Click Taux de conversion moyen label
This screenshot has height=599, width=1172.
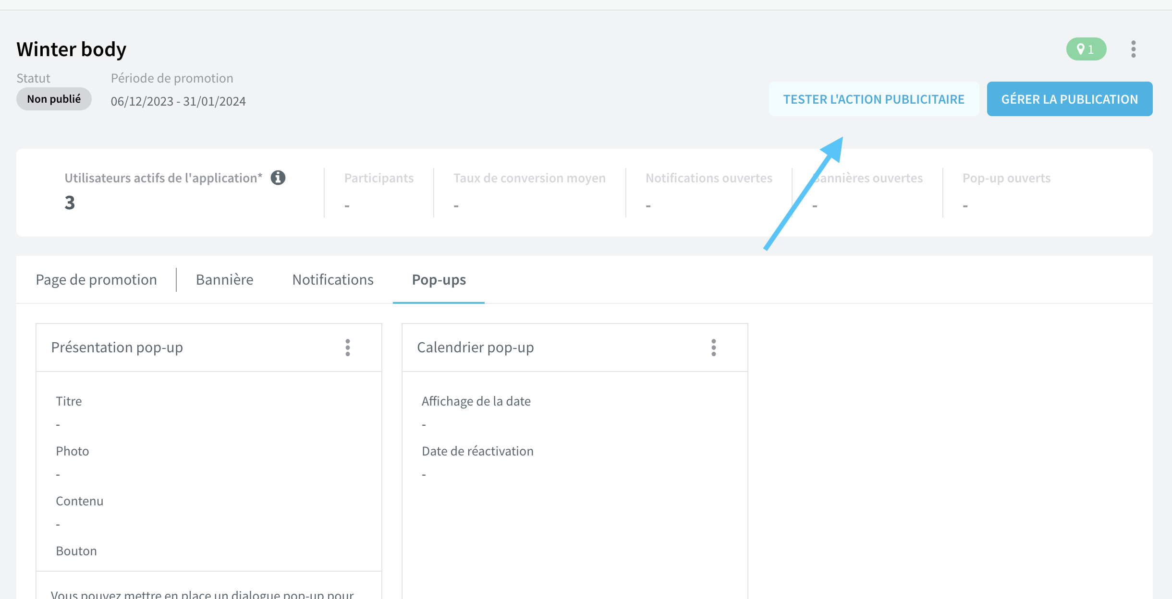[x=529, y=178]
